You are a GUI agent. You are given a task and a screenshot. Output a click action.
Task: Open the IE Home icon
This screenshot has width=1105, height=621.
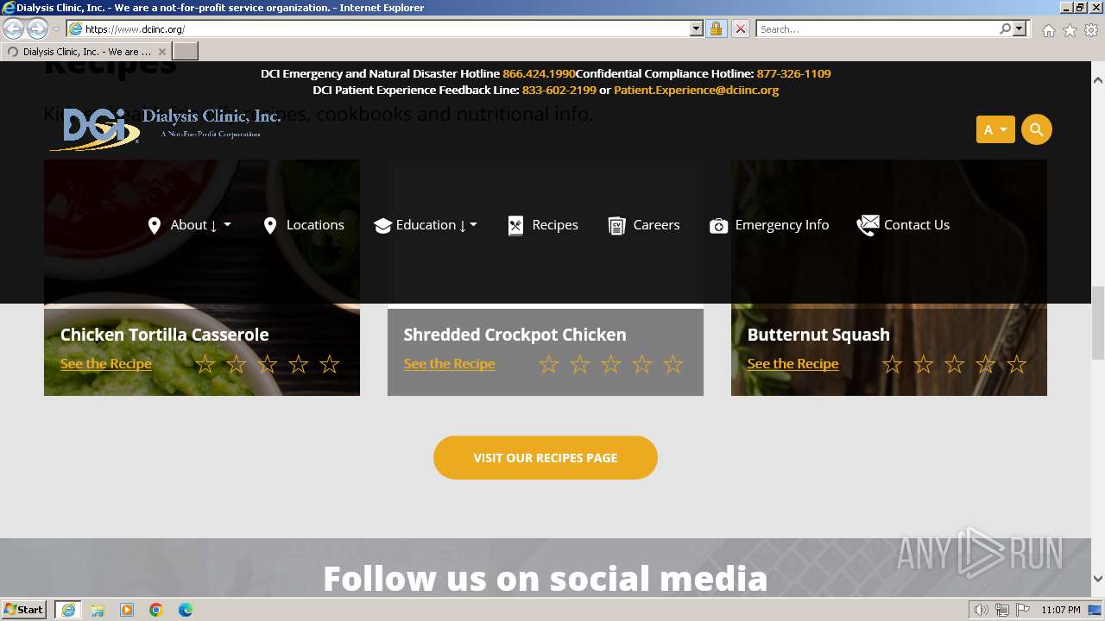pos(1048,30)
